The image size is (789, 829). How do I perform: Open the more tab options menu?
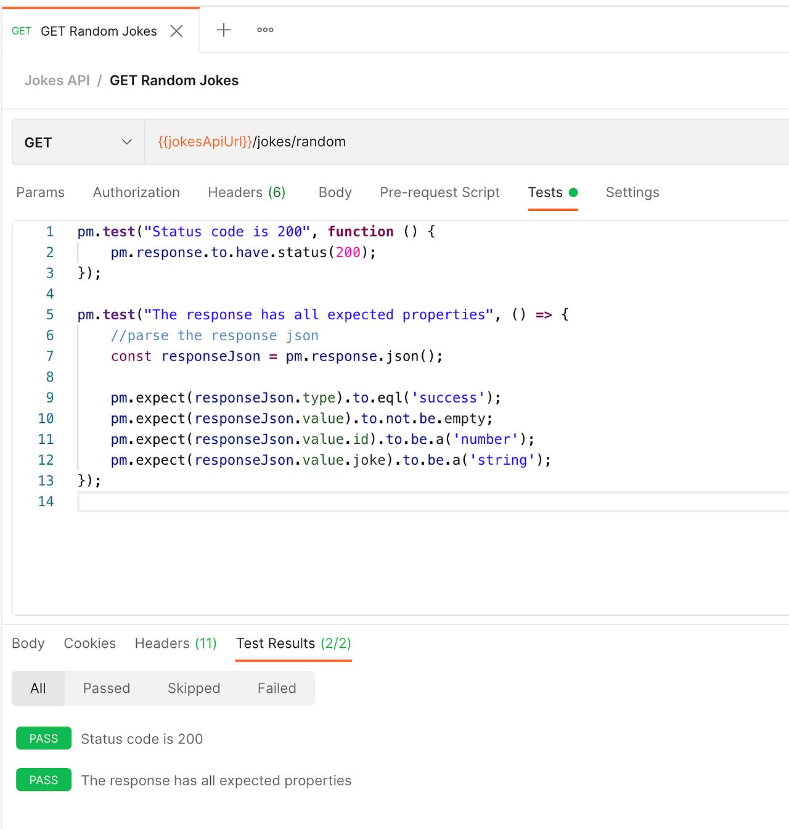click(x=264, y=30)
